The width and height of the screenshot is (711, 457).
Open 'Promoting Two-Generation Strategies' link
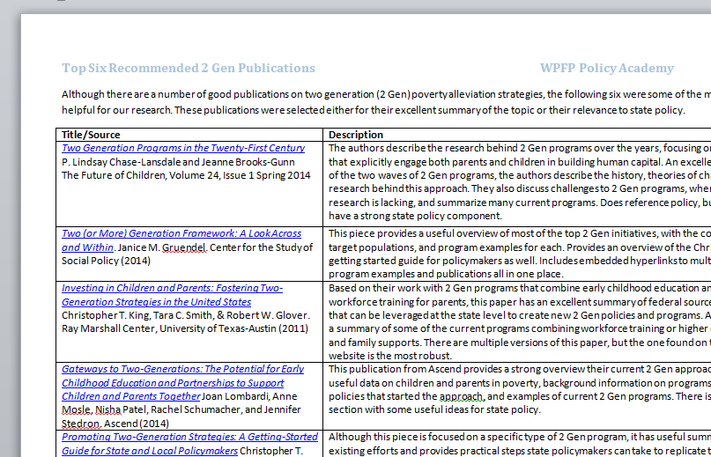(x=189, y=444)
